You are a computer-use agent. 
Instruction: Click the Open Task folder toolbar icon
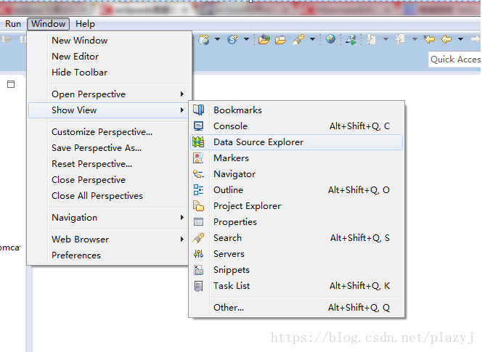[280, 40]
